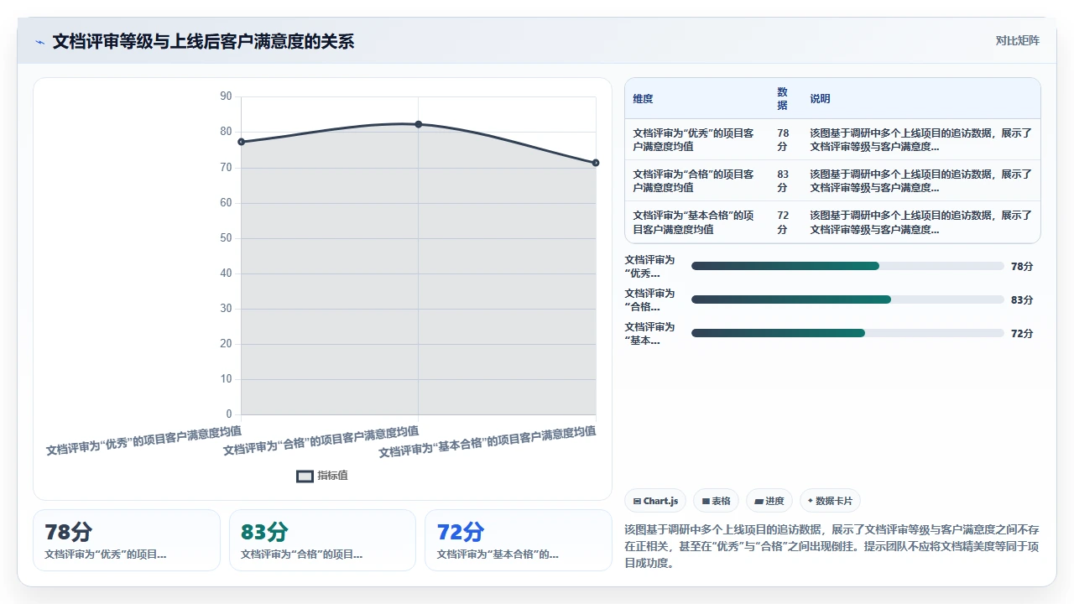
Task: Select the 78分 data card
Action: (127, 540)
